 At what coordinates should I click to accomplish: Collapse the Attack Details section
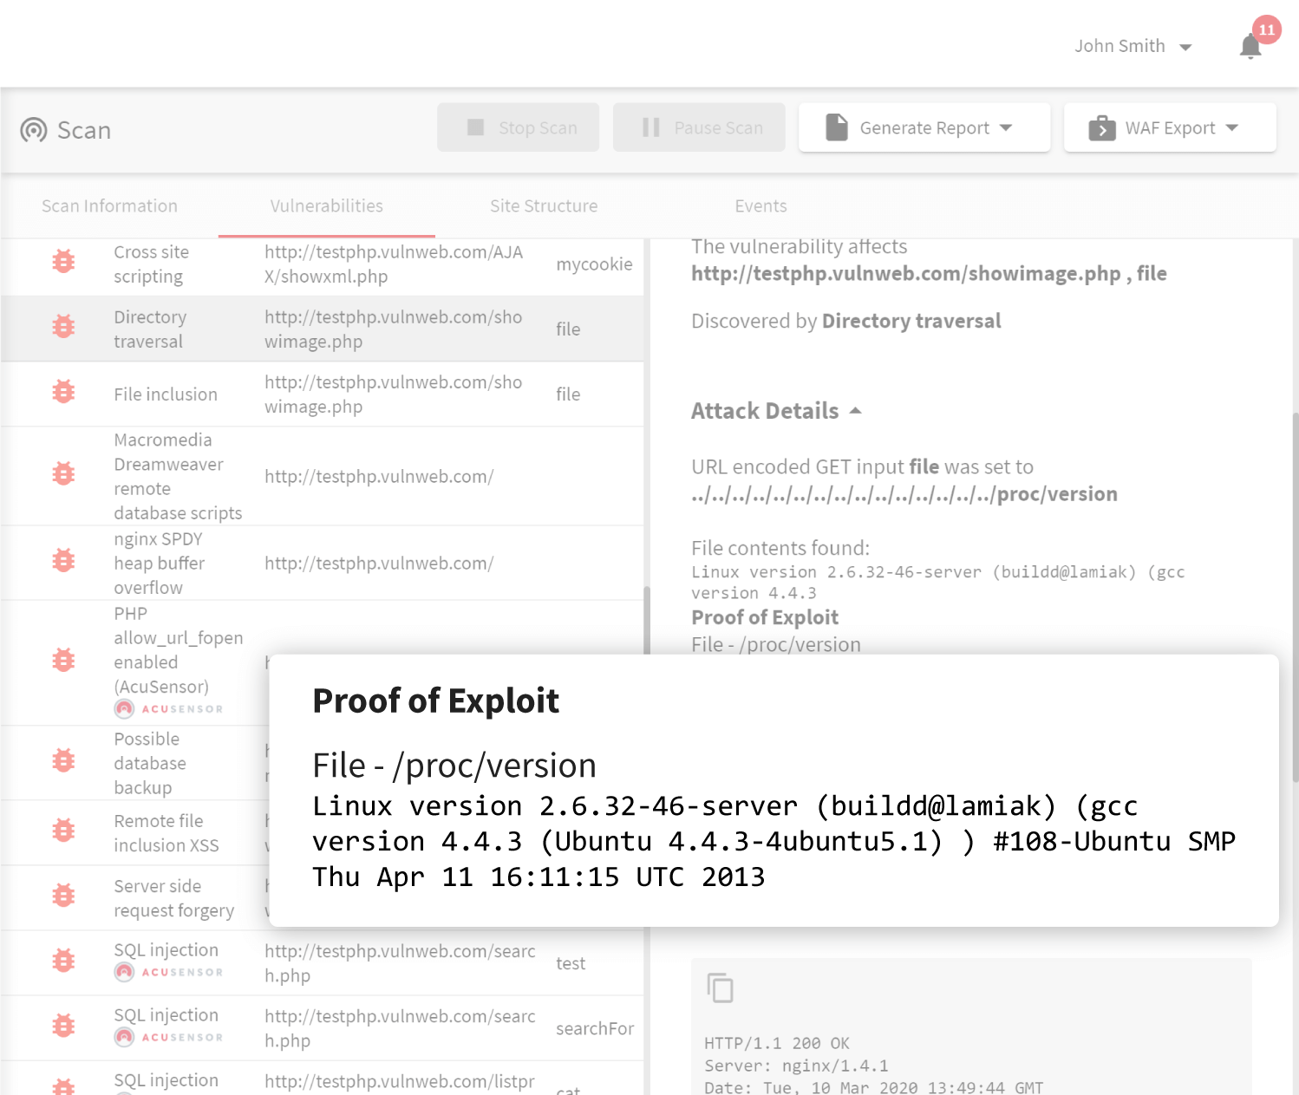(857, 410)
